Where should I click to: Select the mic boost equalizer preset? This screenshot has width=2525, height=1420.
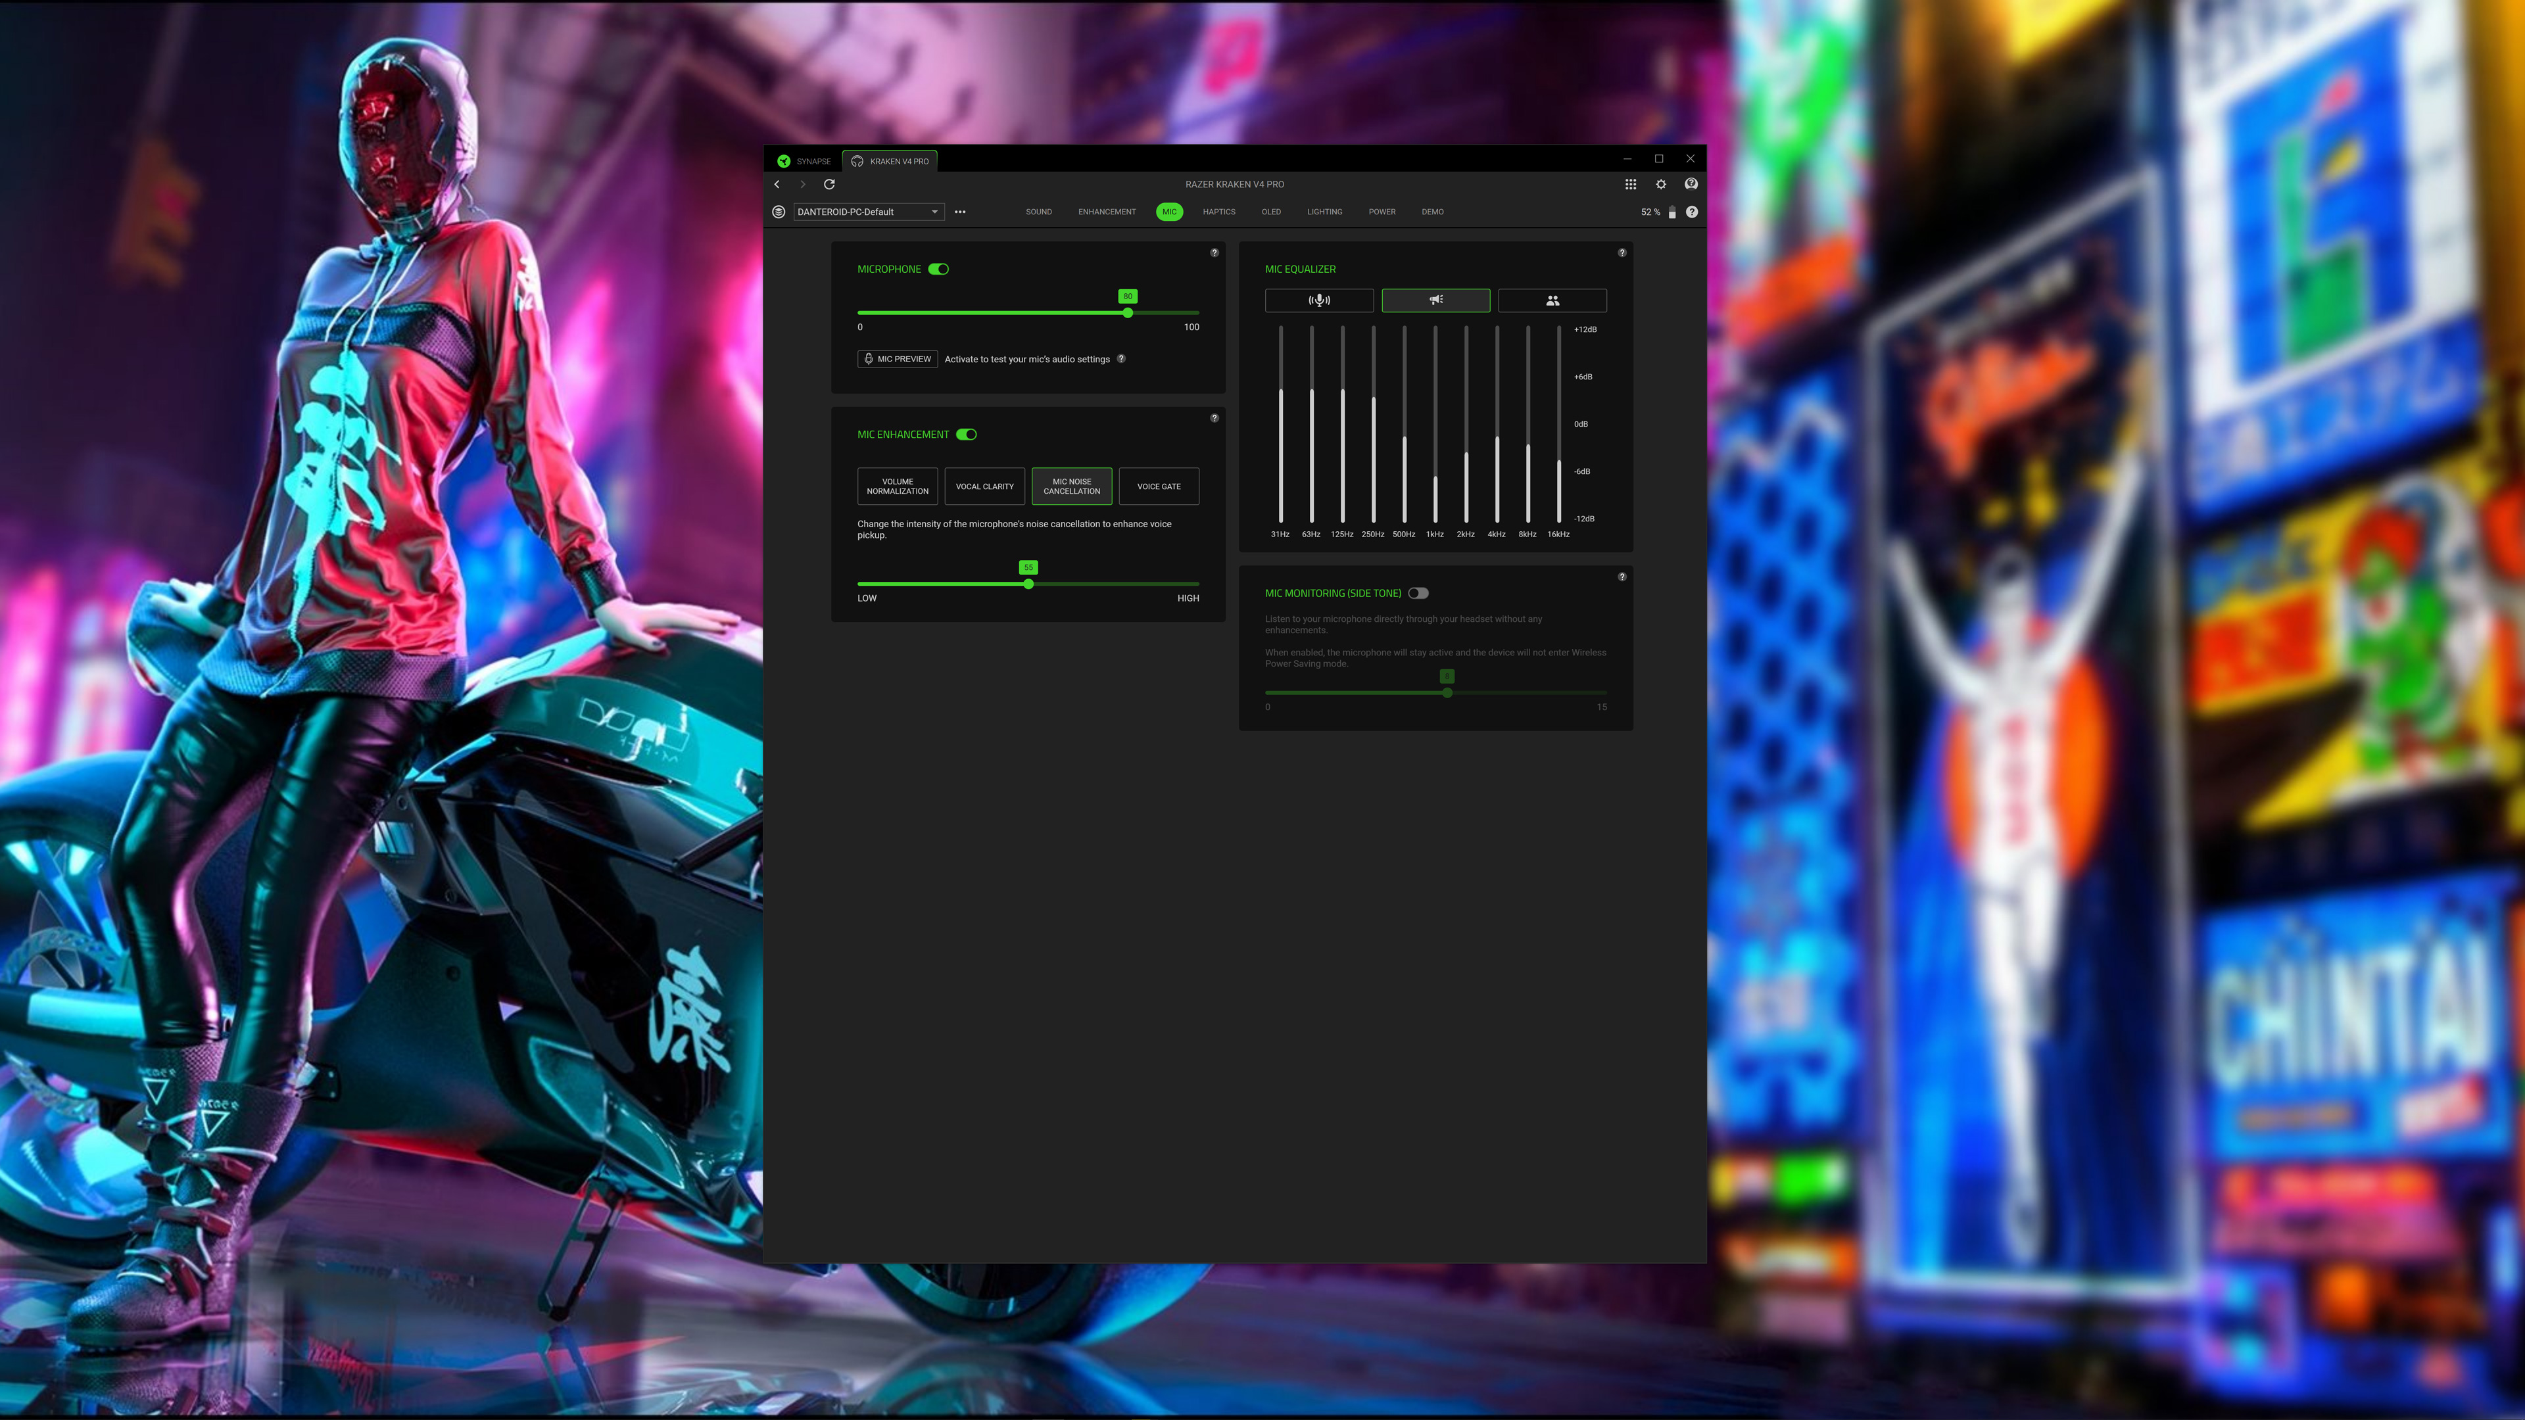coord(1319,301)
